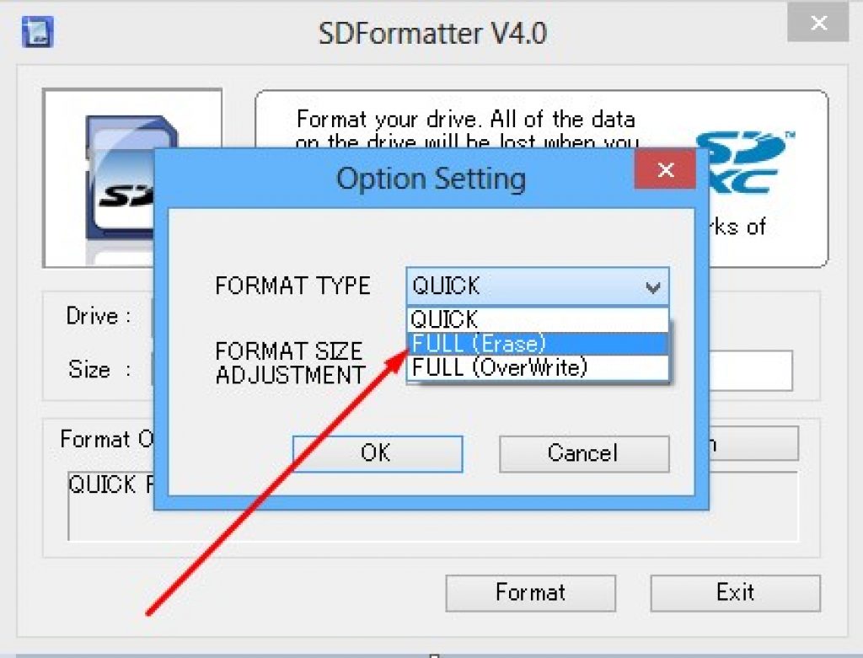Exit the SDFormatter application

pyautogui.click(x=735, y=592)
